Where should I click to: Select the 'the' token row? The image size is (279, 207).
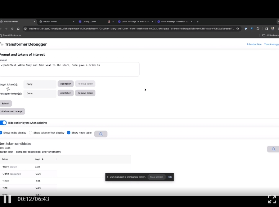coord(28,188)
